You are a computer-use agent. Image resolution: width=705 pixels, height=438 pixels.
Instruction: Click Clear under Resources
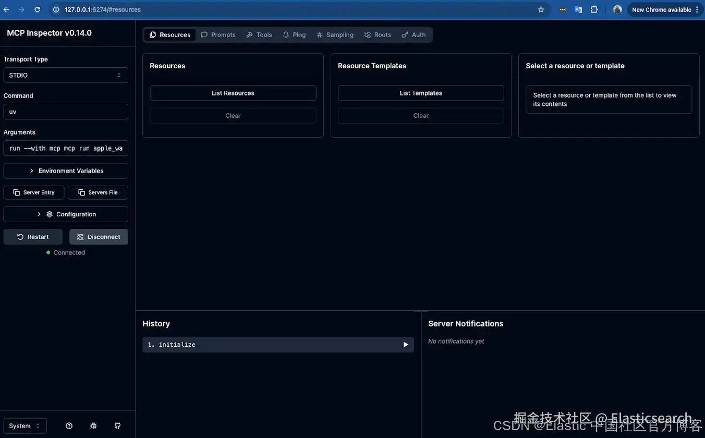coord(233,116)
